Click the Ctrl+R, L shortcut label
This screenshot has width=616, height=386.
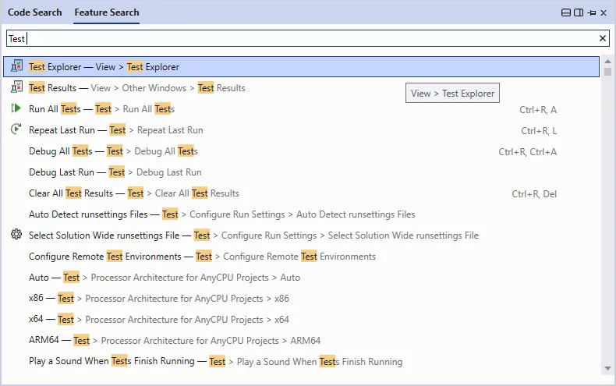click(x=539, y=130)
